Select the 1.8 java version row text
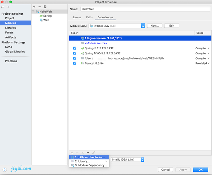Image resolution: width=212 pixels, height=175 pixels. coord(103,38)
